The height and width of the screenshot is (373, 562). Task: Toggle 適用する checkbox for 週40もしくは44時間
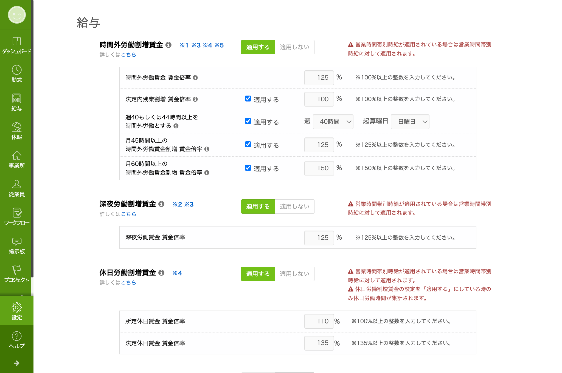[x=248, y=121]
